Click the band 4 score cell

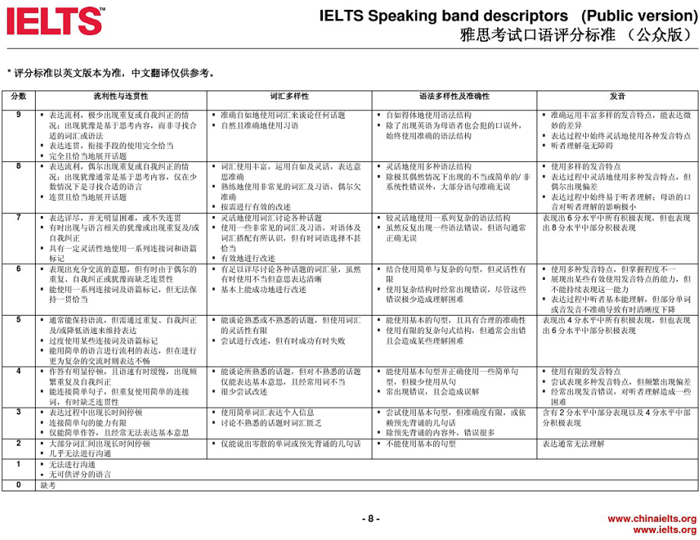[x=18, y=371]
